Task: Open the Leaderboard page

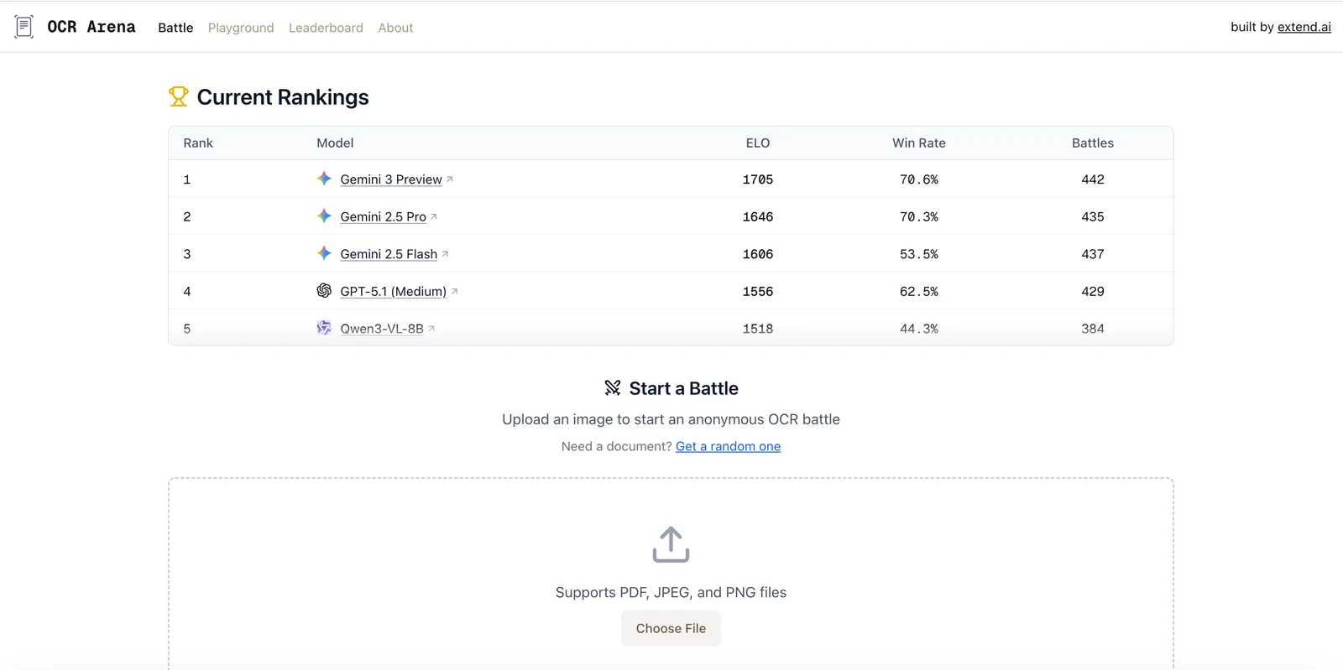Action: pos(326,28)
